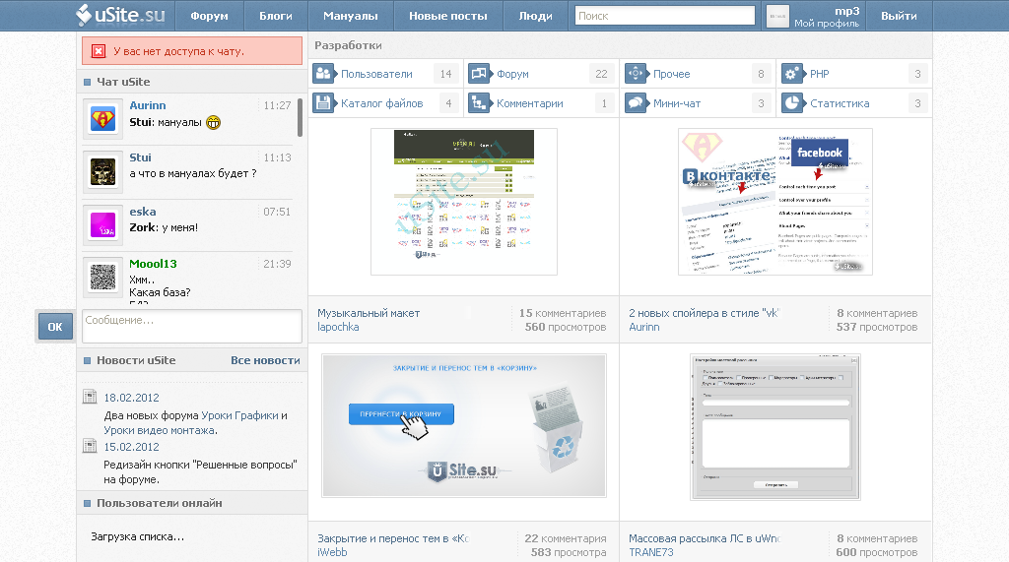Viewport: 1009px width, 562px height.
Task: Click the uSite.su logo
Action: pyautogui.click(x=120, y=15)
